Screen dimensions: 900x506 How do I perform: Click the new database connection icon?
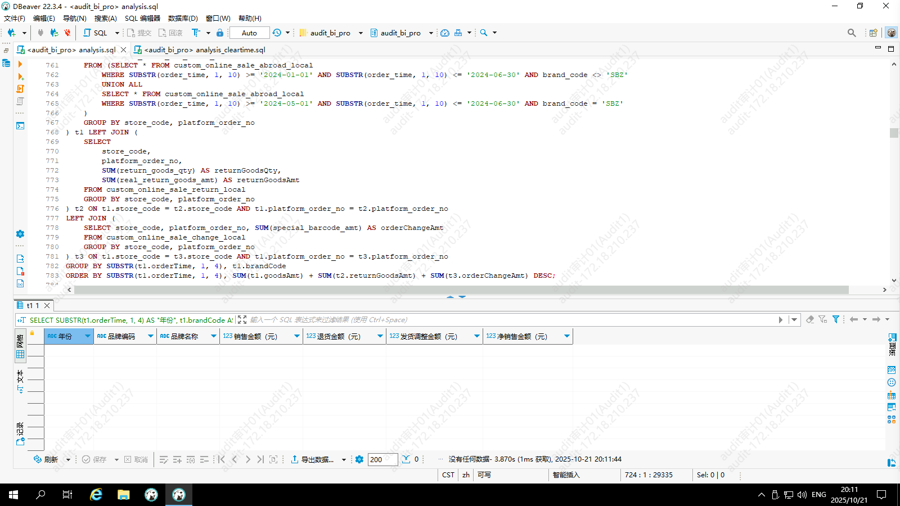(x=11, y=33)
